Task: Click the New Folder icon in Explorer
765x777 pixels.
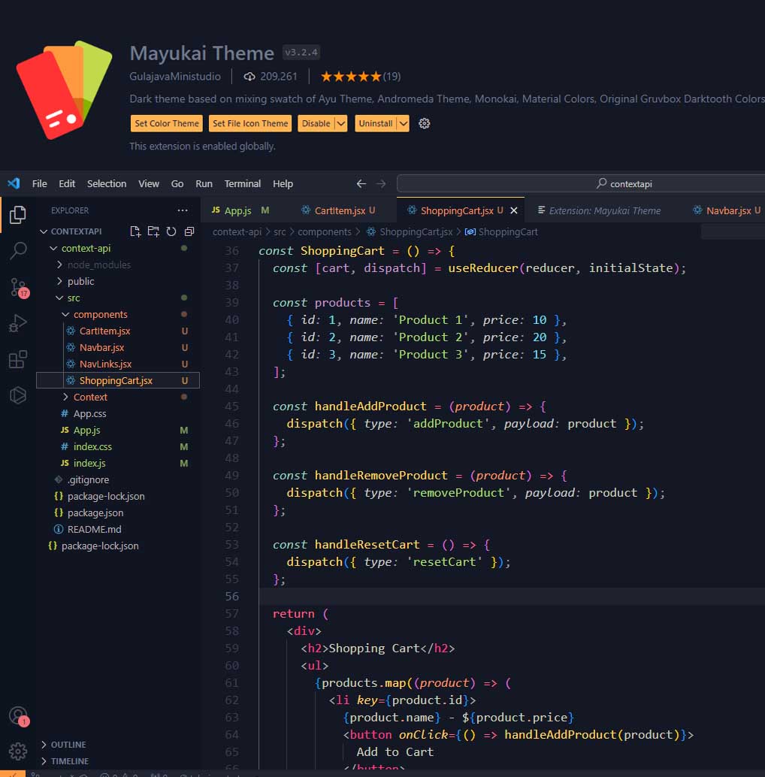Action: coord(153,231)
